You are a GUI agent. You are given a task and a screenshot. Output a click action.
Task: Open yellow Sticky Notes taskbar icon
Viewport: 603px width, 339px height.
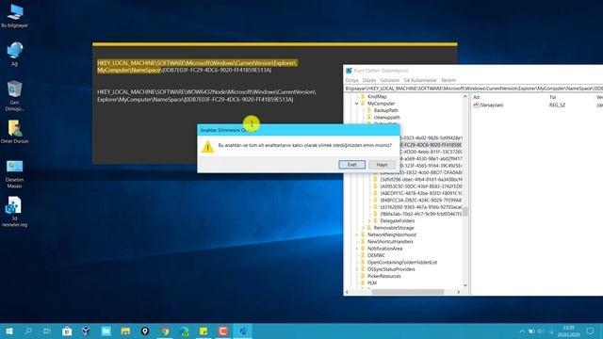[204, 331]
